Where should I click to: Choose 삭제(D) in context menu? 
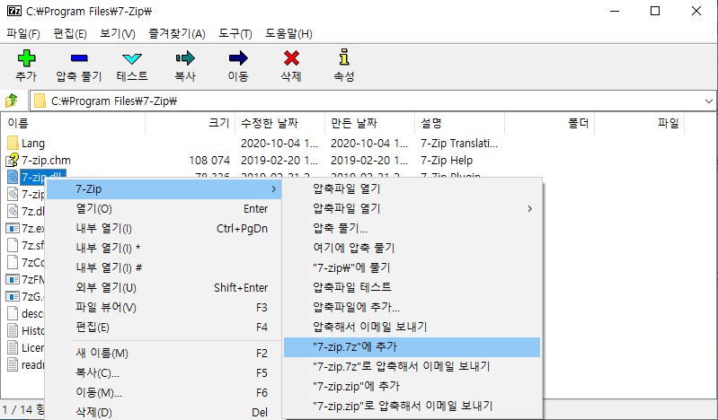click(164, 412)
